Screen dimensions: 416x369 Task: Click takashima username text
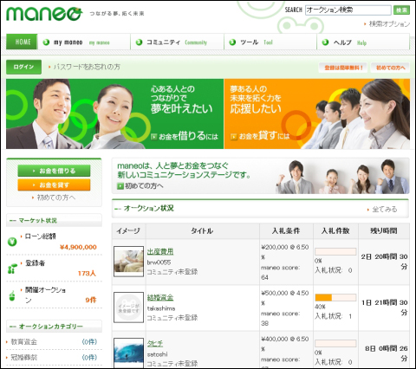point(161,308)
